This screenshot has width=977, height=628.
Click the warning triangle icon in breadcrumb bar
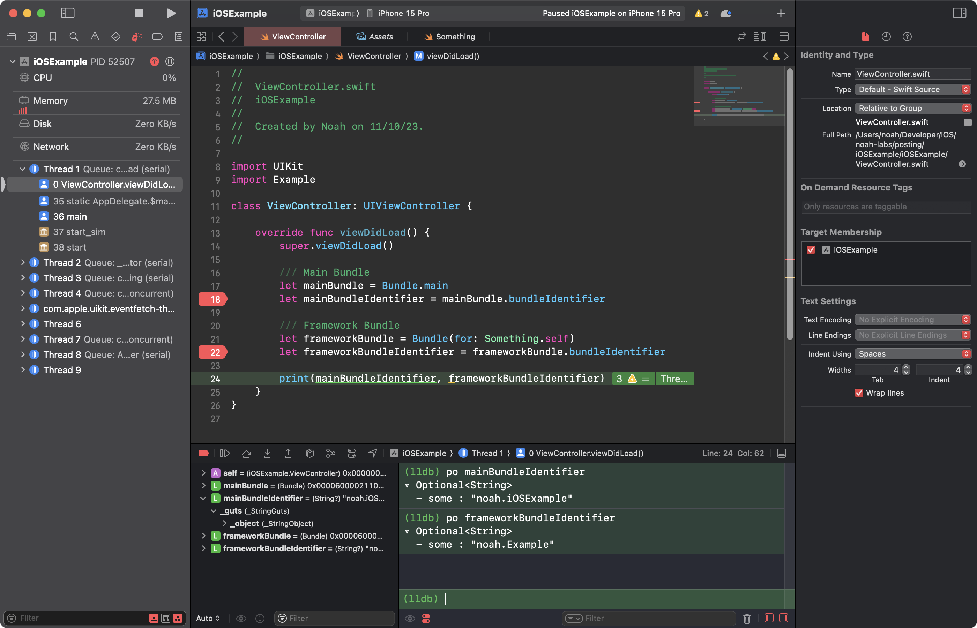775,55
